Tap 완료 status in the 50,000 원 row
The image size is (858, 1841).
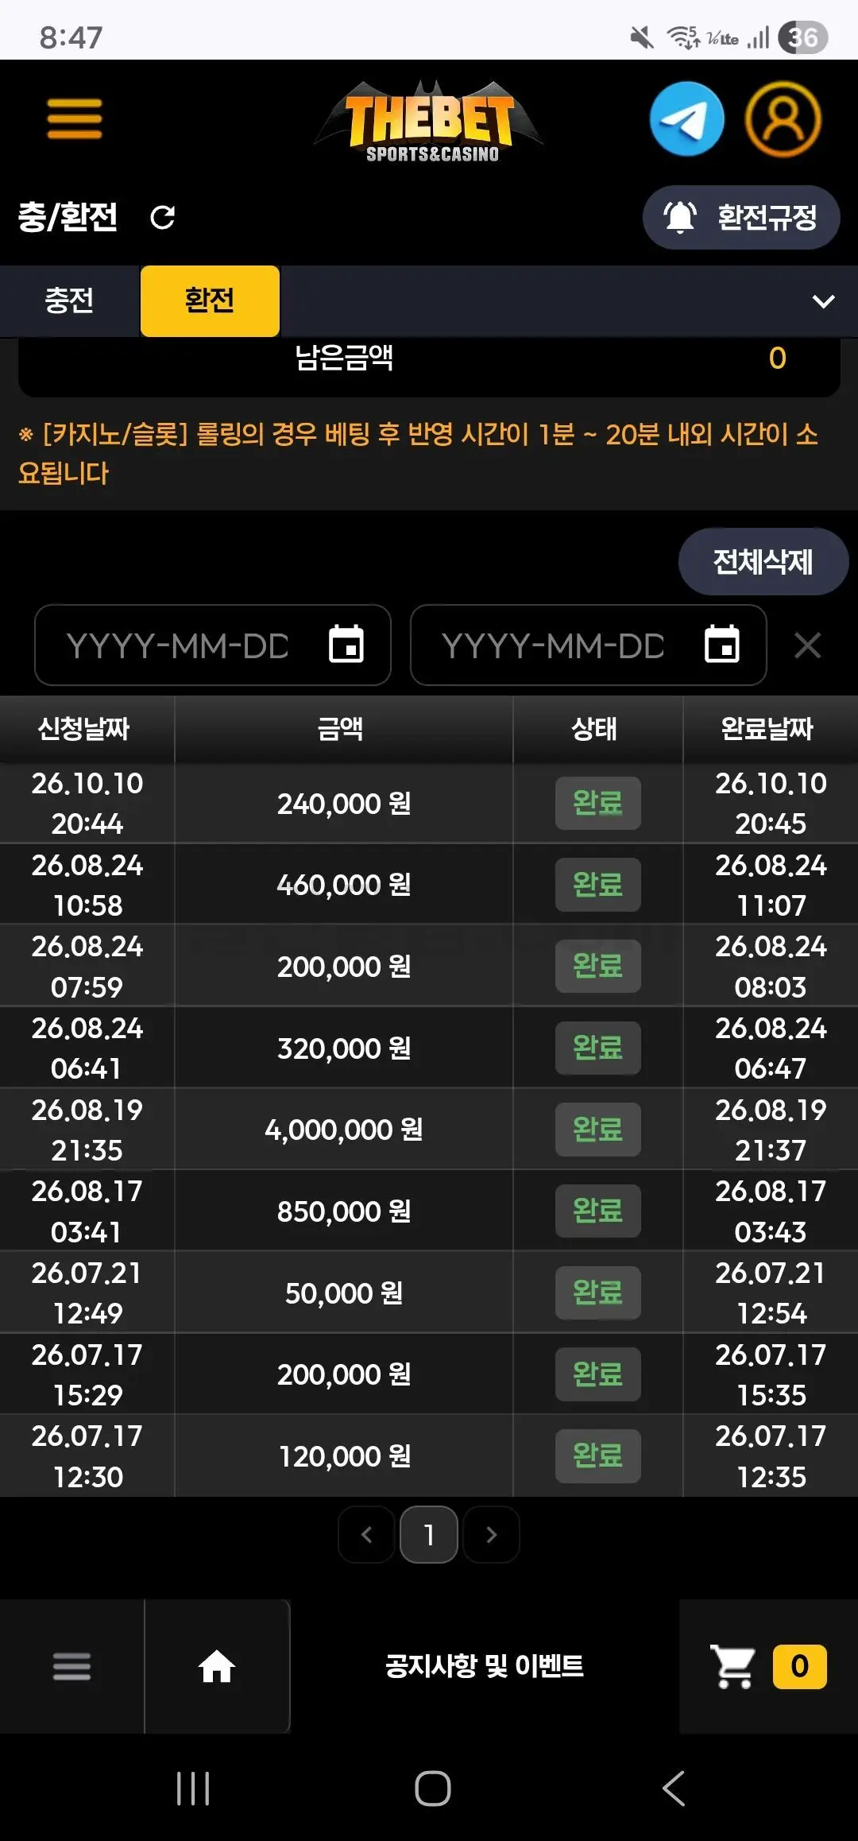[x=598, y=1293]
